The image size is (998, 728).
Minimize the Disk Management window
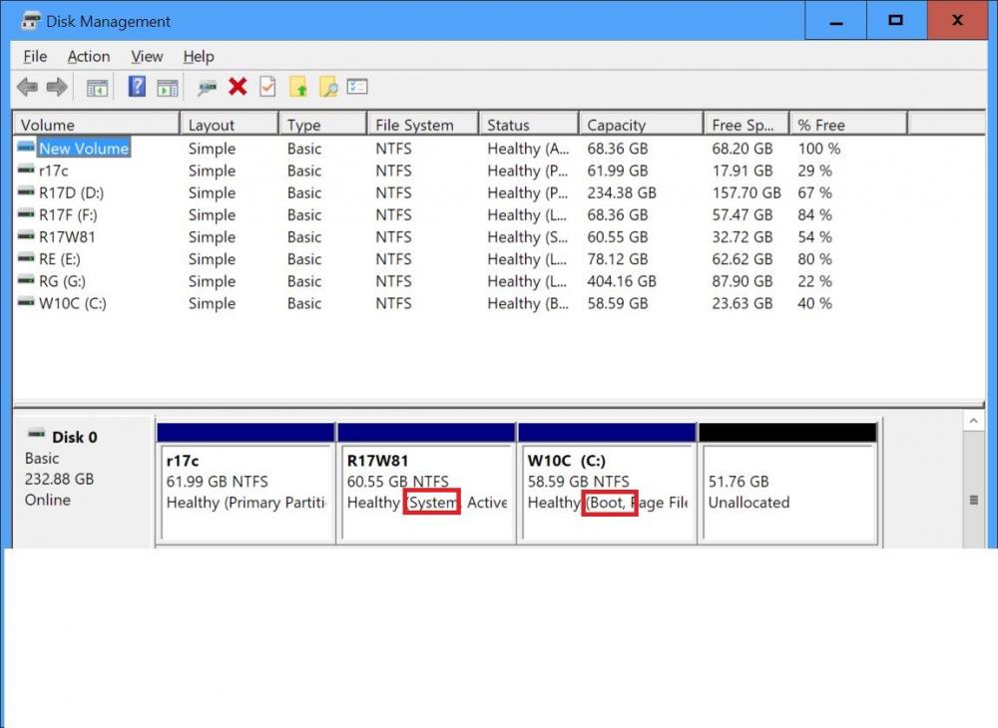[x=835, y=21]
